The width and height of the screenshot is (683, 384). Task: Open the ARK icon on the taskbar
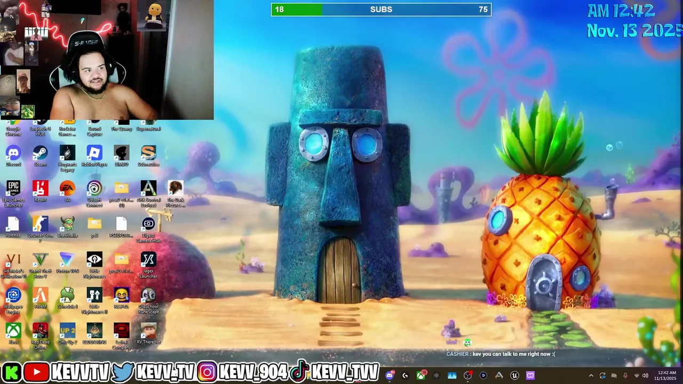point(499,375)
